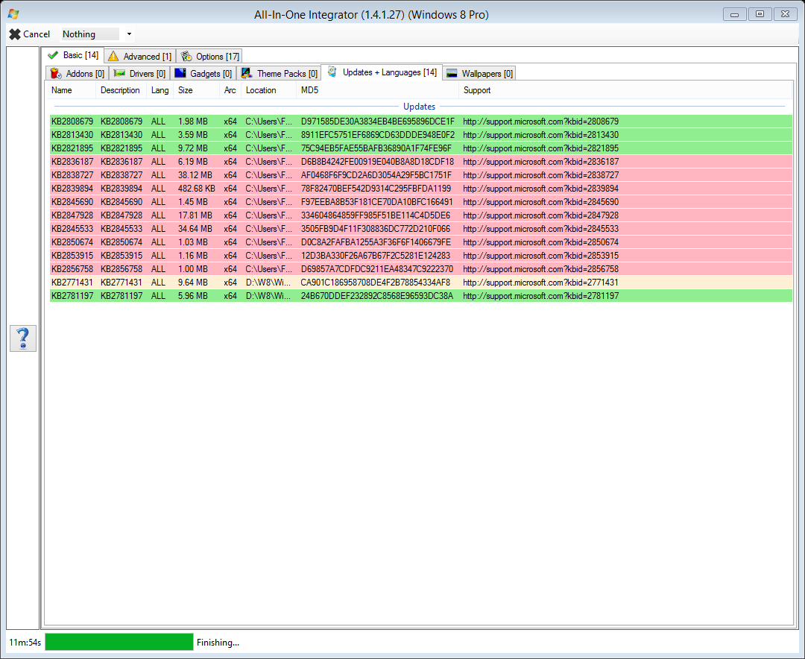Click the Finishing... status text
The image size is (805, 659).
click(218, 643)
